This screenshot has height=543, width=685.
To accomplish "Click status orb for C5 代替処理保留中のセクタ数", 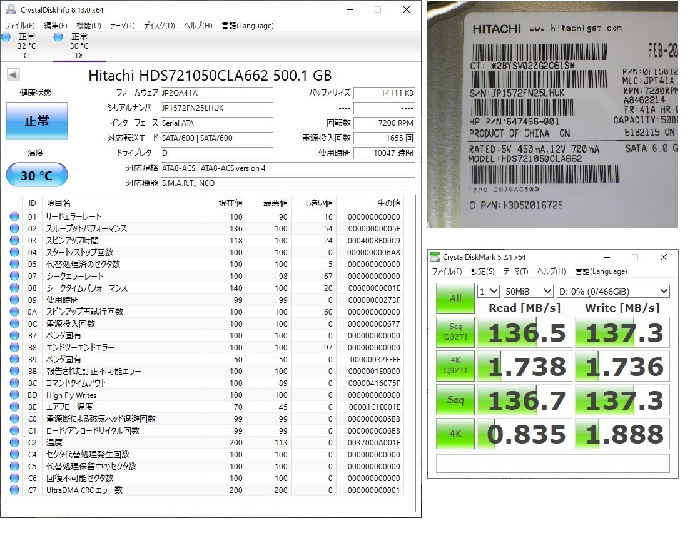I will pyautogui.click(x=14, y=466).
